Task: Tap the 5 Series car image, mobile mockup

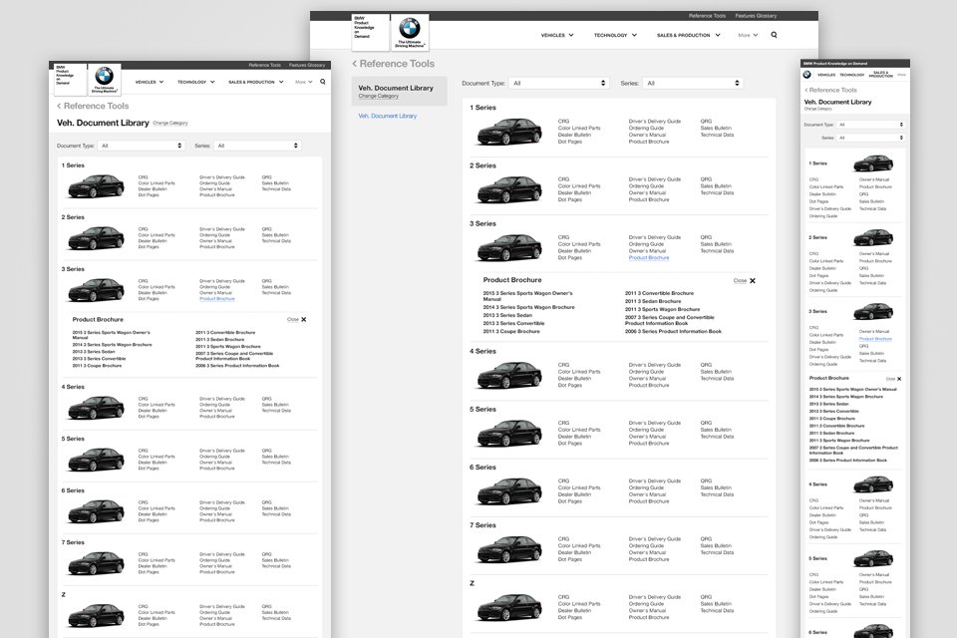Action: point(873,558)
